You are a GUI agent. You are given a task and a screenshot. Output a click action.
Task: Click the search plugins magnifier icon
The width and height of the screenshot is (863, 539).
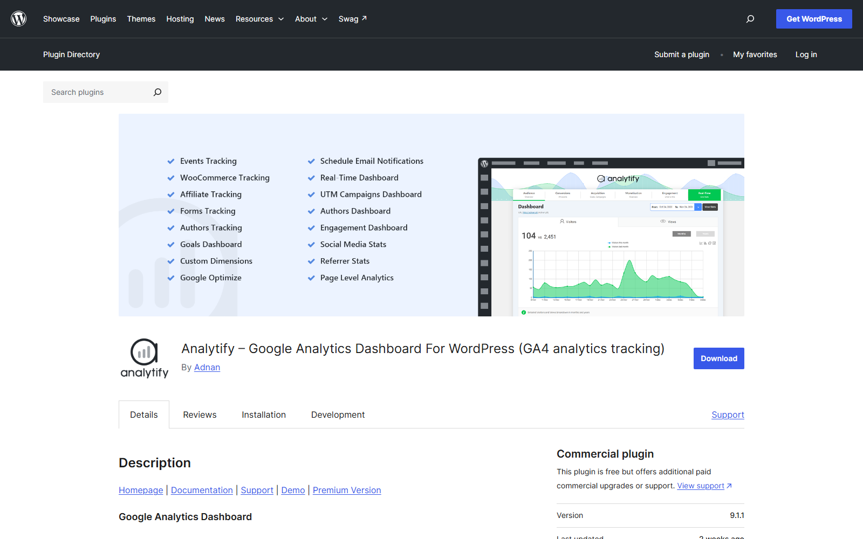click(x=157, y=92)
